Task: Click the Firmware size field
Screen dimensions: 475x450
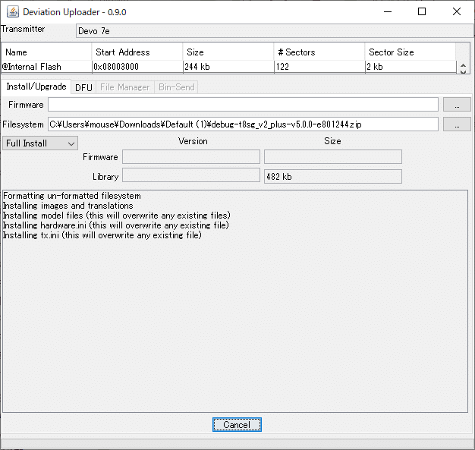Action: [x=333, y=157]
